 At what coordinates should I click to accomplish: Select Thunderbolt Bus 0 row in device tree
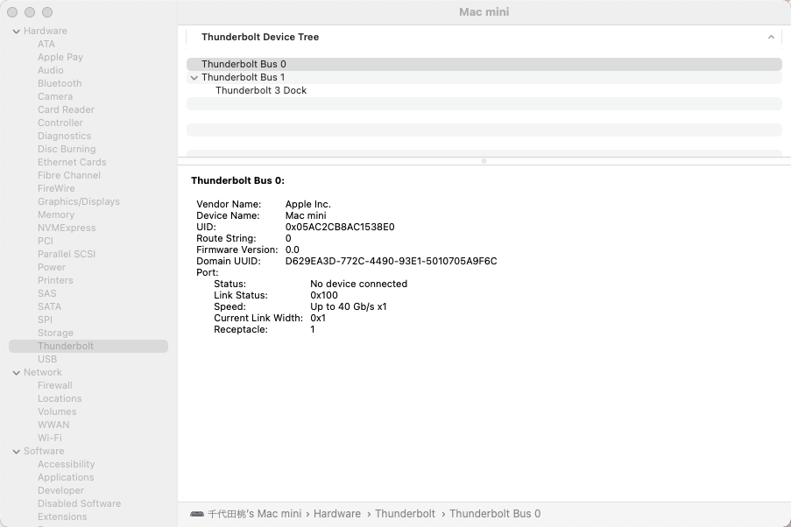point(484,64)
